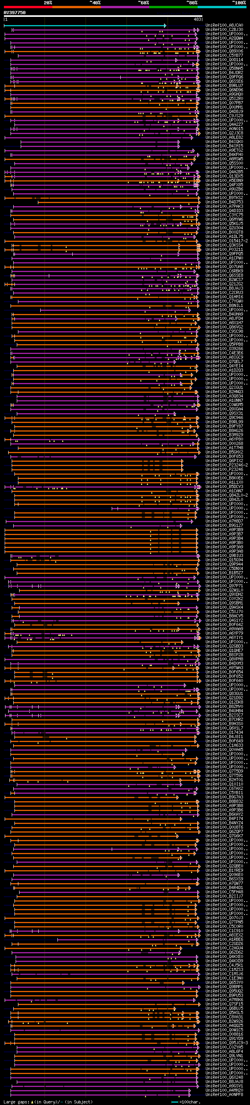Click hit label UniRef100_Q13DX5

click(x=224, y=176)
